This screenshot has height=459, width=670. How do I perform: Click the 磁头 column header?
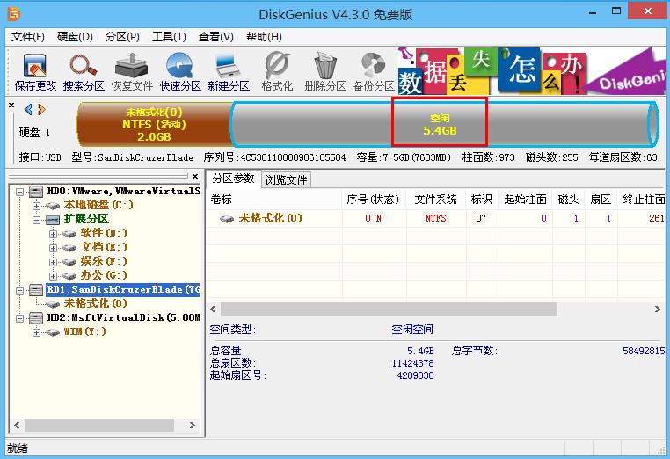tap(569, 200)
